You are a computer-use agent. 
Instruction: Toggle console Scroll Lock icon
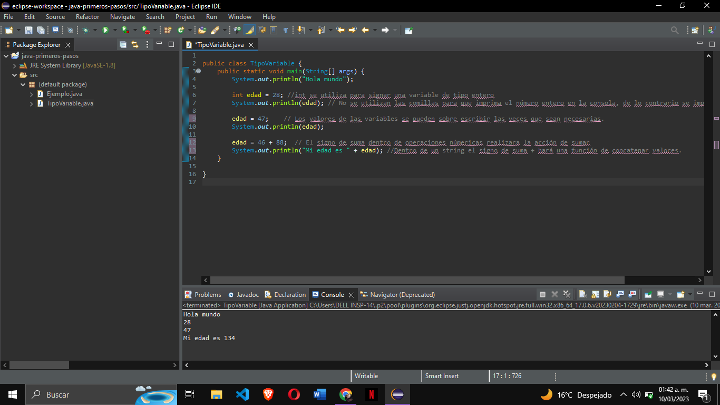click(595, 294)
